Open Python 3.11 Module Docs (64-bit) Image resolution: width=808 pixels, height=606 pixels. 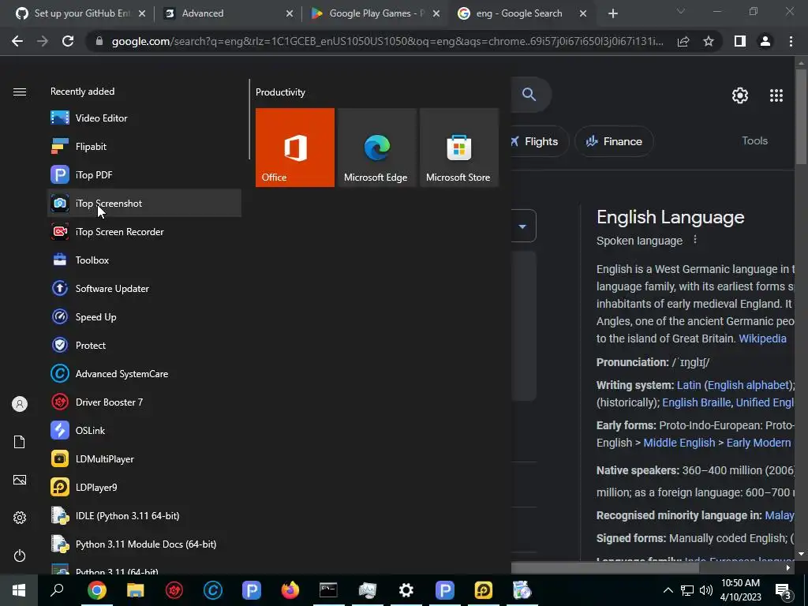click(144, 544)
